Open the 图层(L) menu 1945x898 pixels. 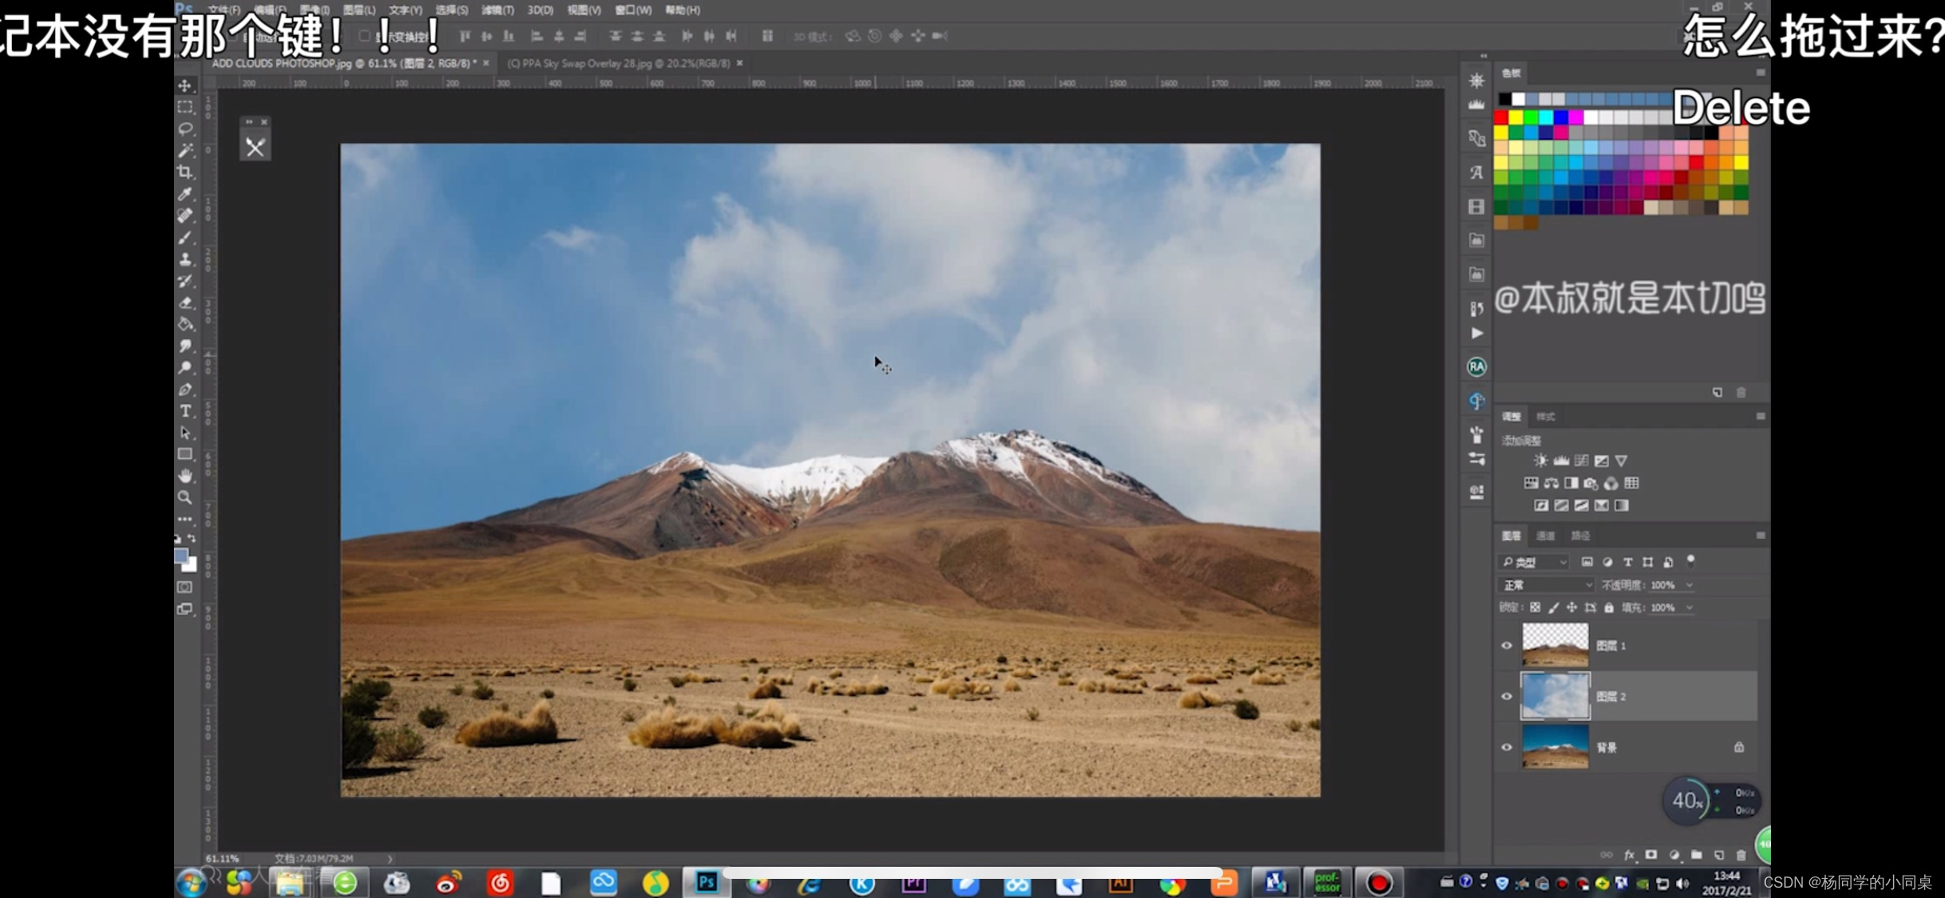358,10
